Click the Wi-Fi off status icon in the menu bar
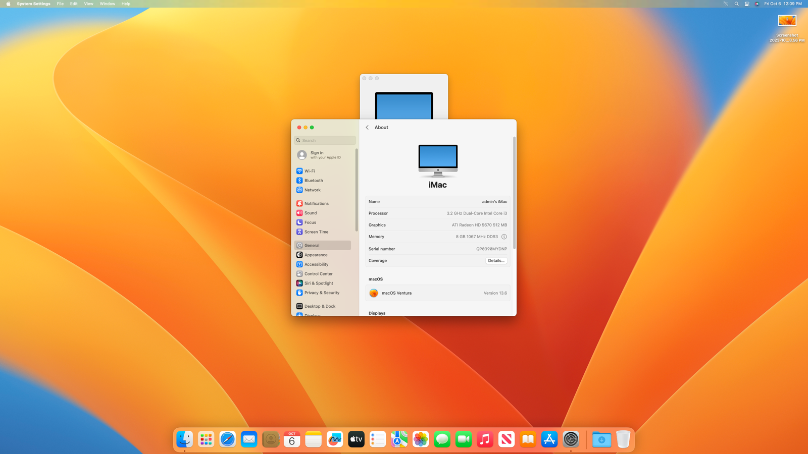 point(726,4)
